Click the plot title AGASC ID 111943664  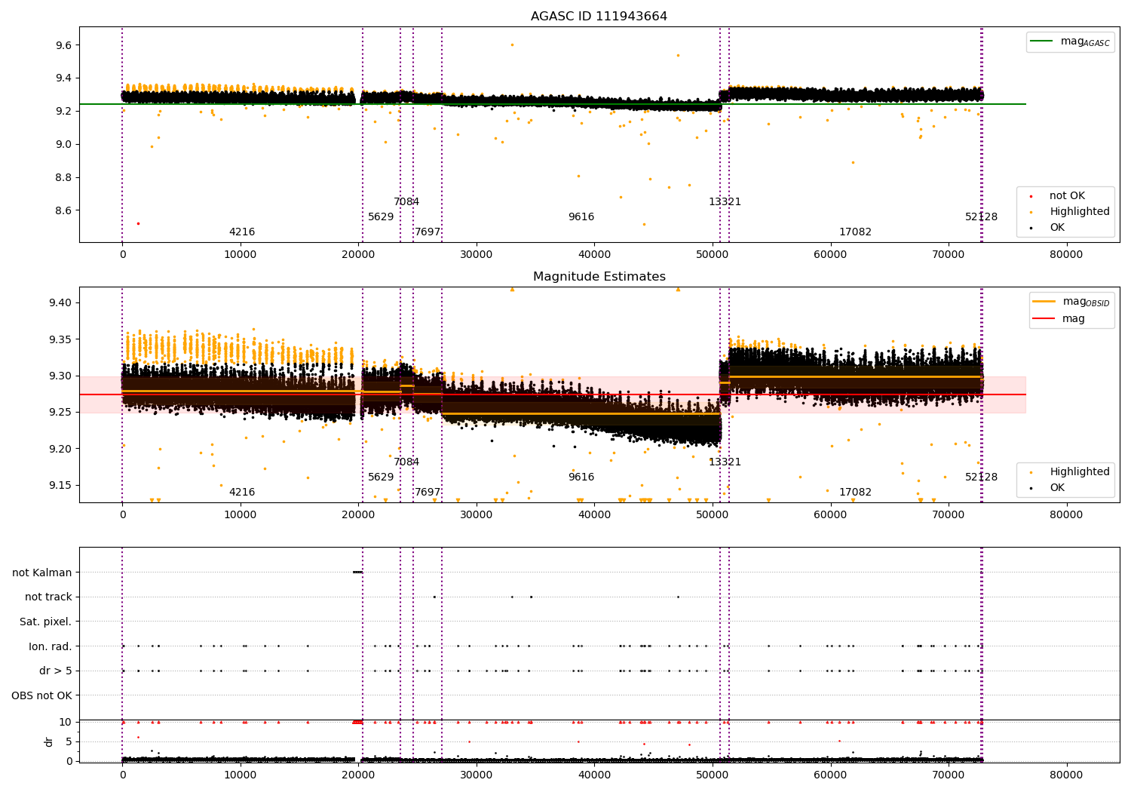pos(599,17)
